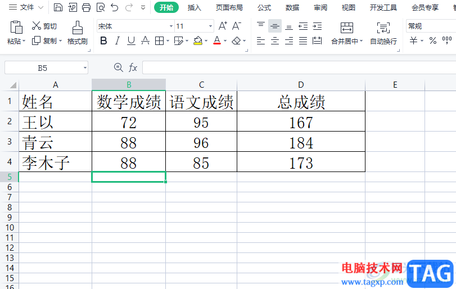Expand the 复制 copy options arrow

[x=61, y=41]
